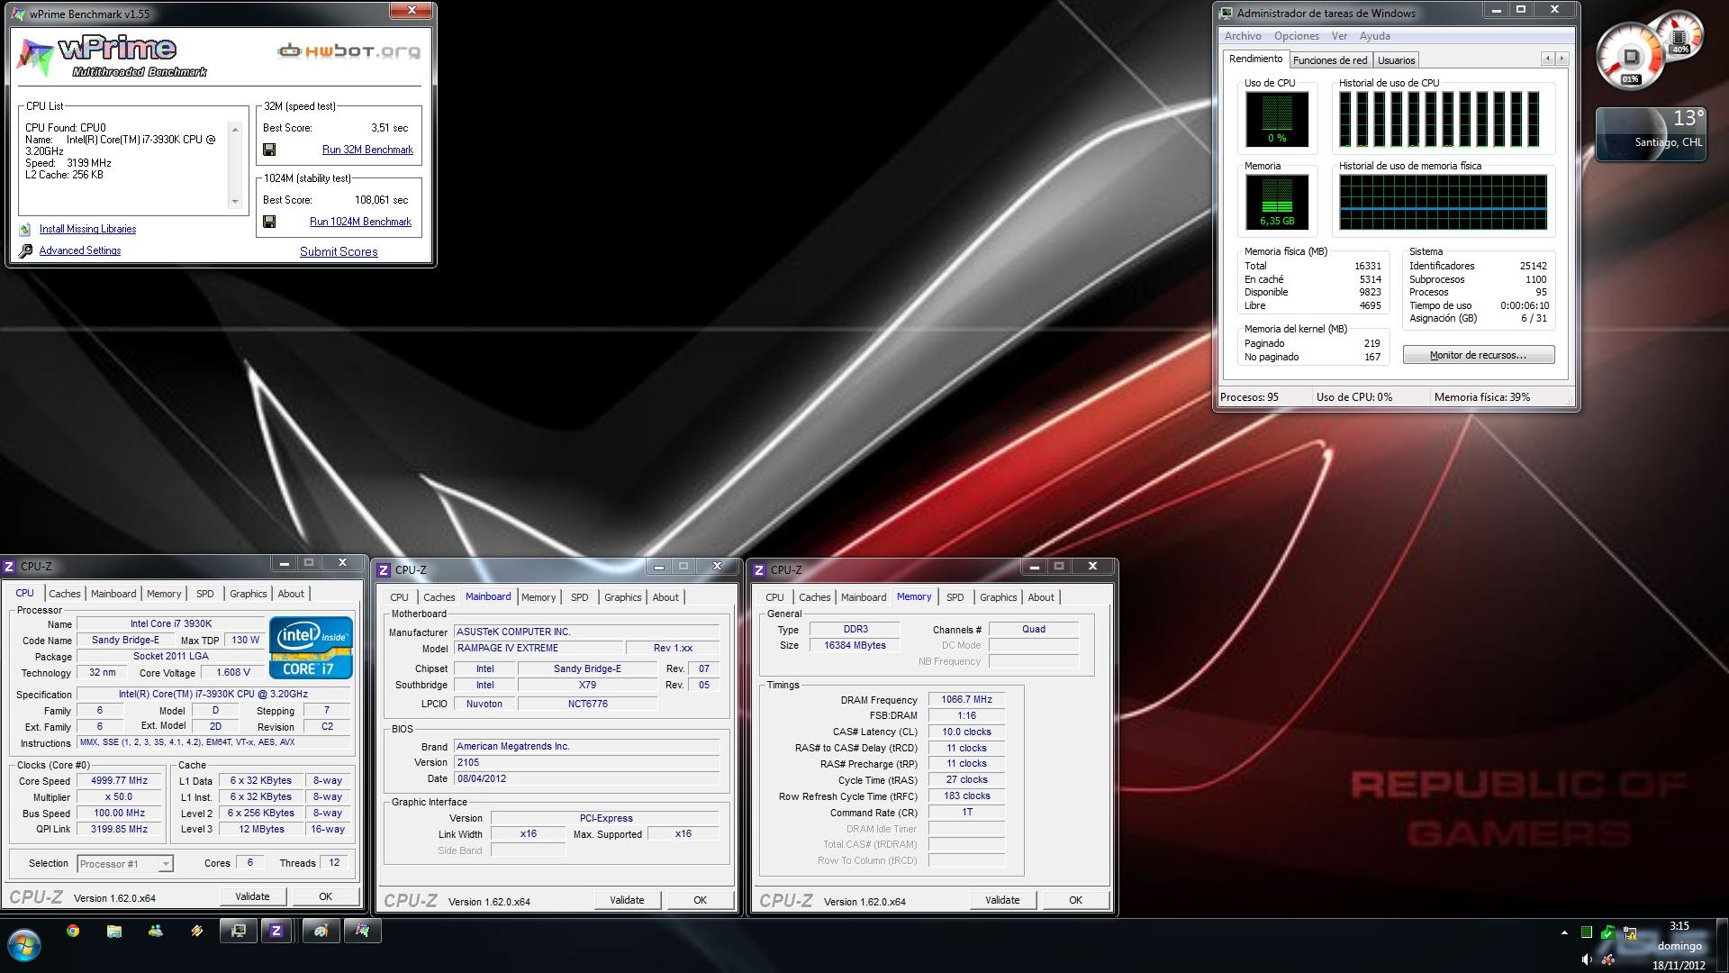Click Show desktop strip at taskbar end

coord(1723,945)
